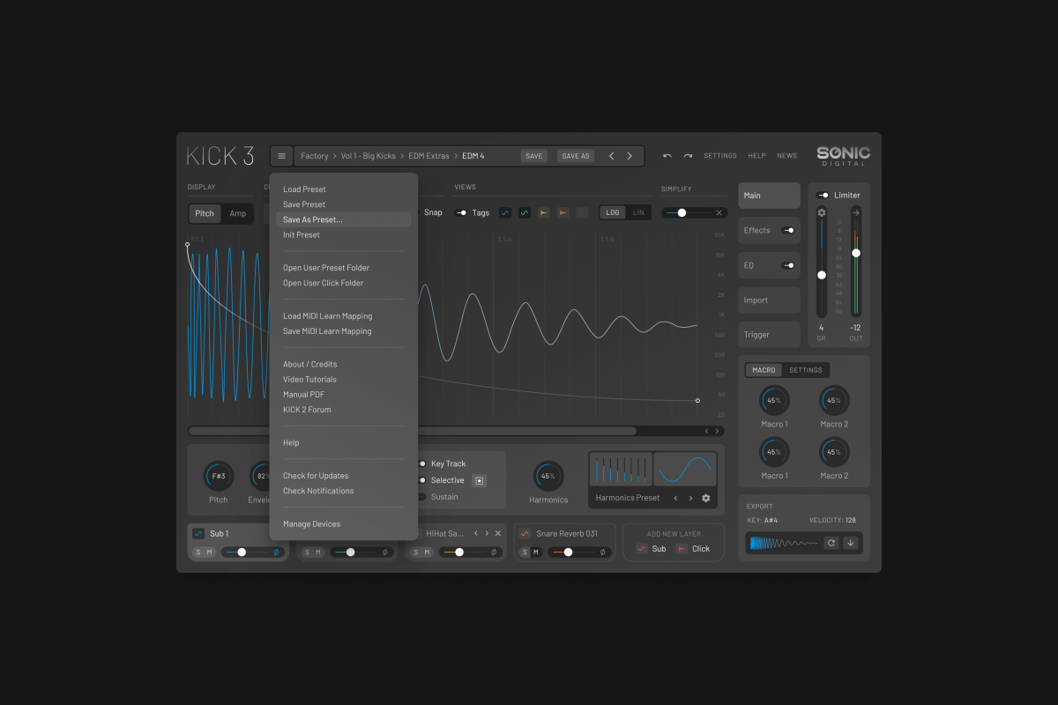
Task: Toggle the Limiter switch
Action: coord(822,196)
